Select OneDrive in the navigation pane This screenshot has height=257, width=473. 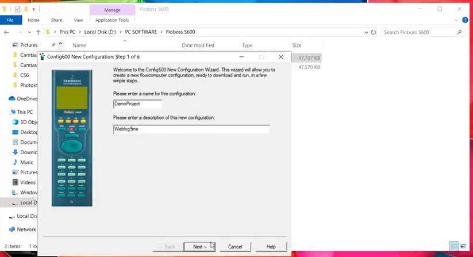(26, 98)
